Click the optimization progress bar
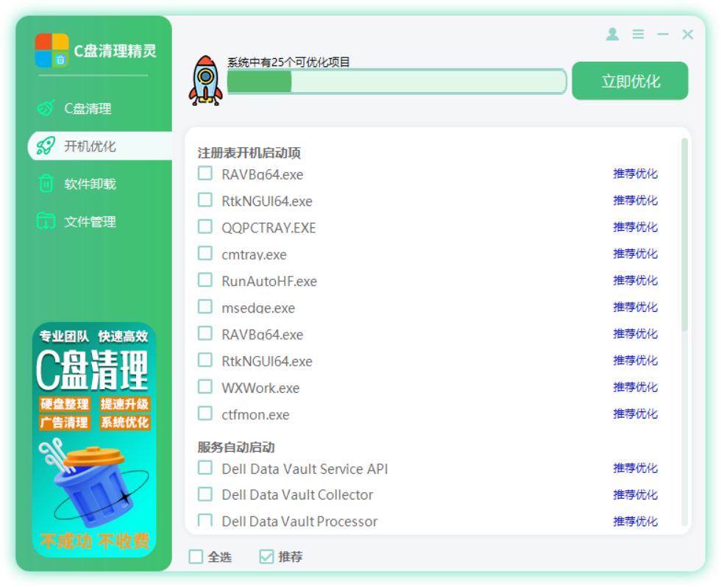Viewport: 721px width, 587px height. [397, 82]
